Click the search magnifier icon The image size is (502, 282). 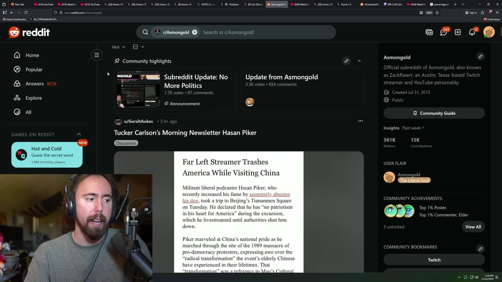(x=145, y=32)
